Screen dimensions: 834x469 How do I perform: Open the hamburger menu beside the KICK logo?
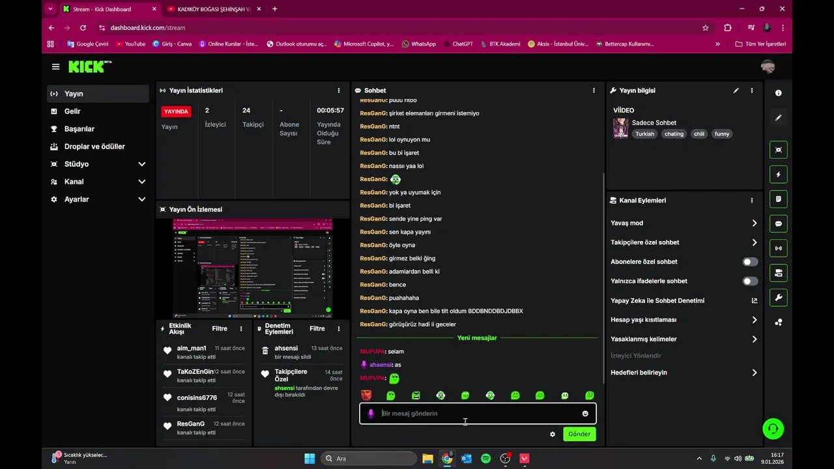point(55,66)
